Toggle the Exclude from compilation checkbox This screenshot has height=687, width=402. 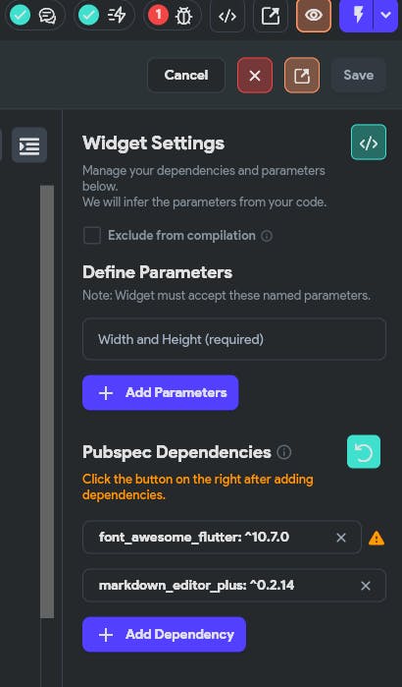click(92, 235)
